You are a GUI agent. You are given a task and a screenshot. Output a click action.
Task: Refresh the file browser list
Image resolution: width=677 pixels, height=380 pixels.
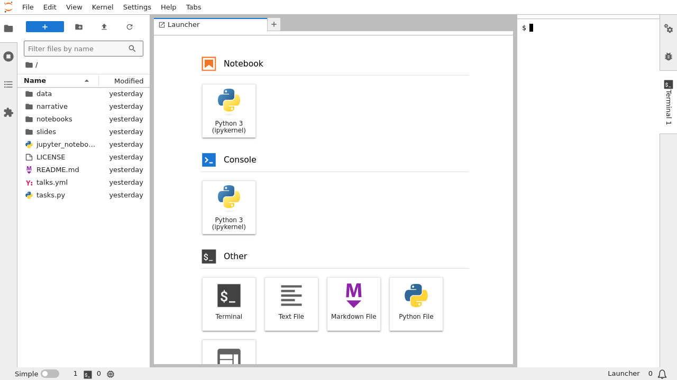130,27
